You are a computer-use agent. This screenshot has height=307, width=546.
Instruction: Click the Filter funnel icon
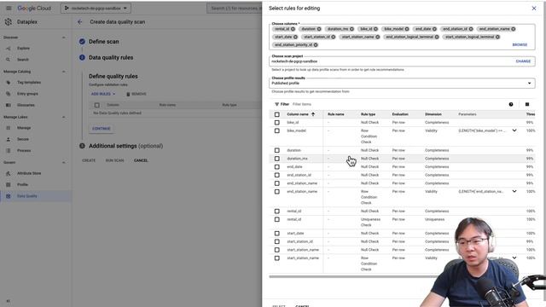[x=276, y=104]
